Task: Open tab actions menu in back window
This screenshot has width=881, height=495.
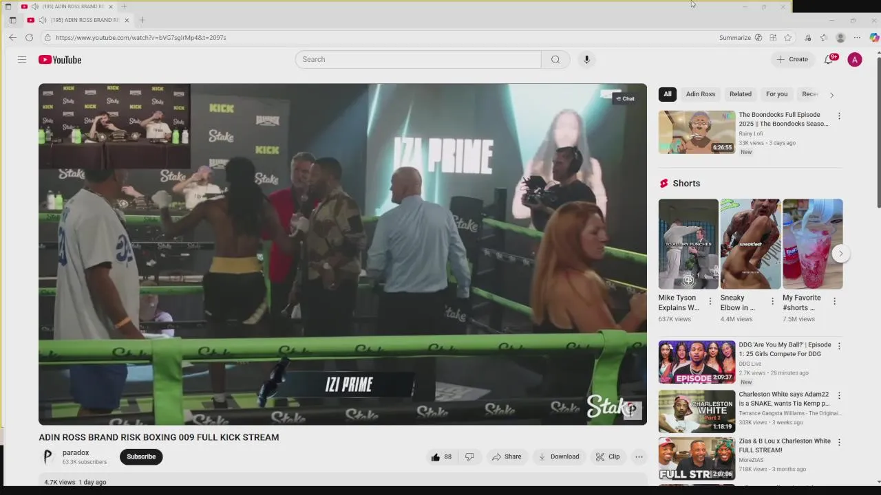Action: coord(8,6)
